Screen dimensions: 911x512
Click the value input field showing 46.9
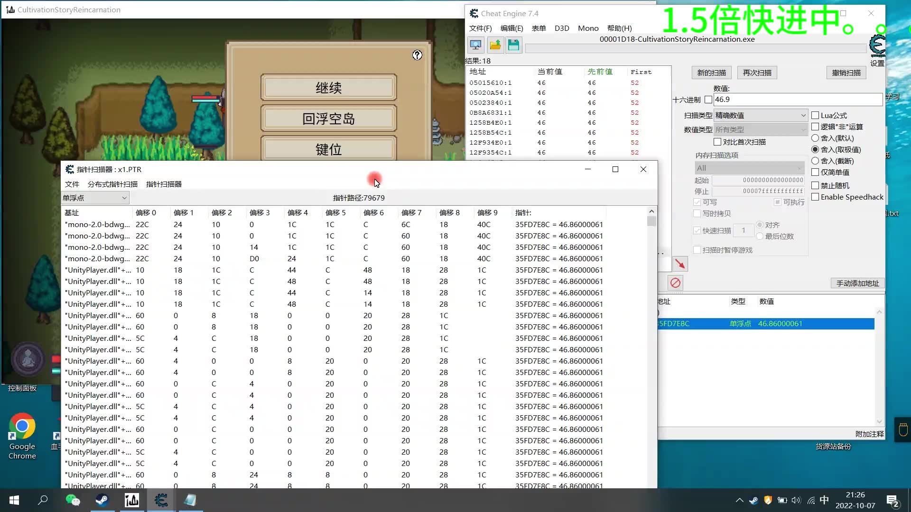coord(797,100)
